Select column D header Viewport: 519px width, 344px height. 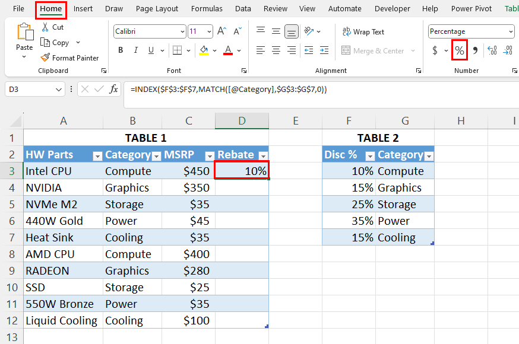[242, 120]
